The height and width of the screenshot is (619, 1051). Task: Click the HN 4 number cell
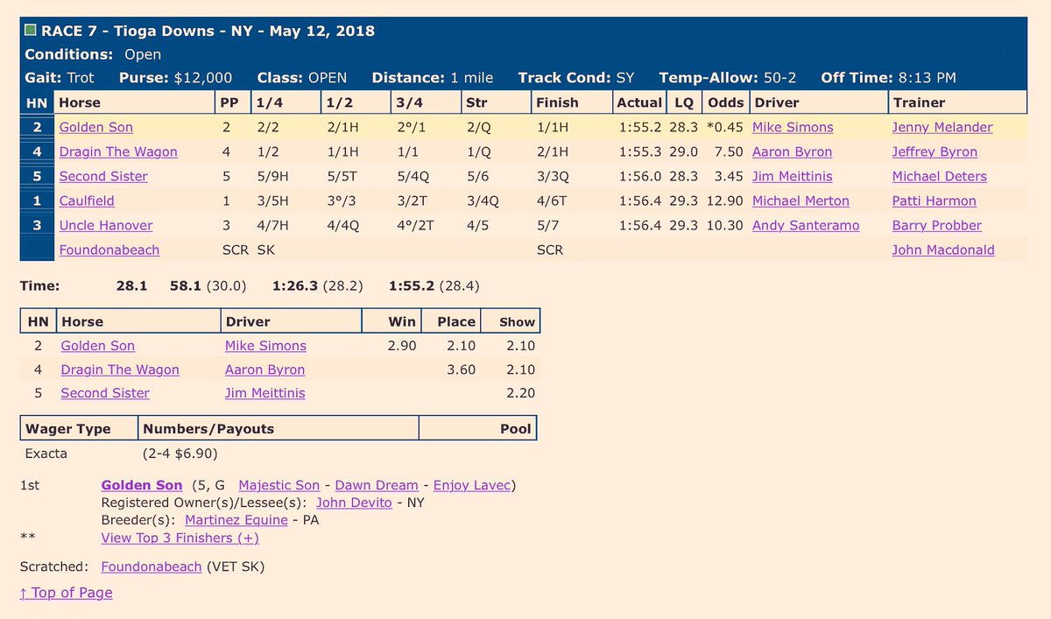point(37,151)
